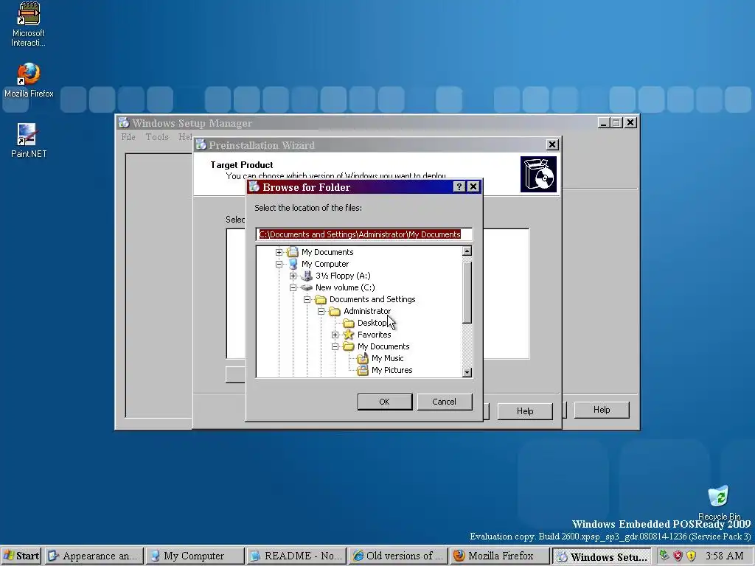
Task: Click the Administrator folder icon
Action: [x=335, y=312]
